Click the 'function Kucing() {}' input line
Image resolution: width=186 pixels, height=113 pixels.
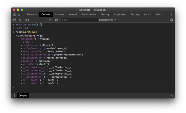coord(29,25)
